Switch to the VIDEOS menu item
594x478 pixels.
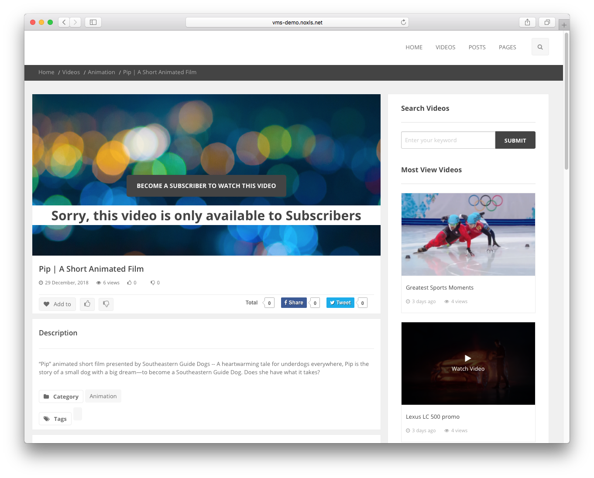[445, 47]
